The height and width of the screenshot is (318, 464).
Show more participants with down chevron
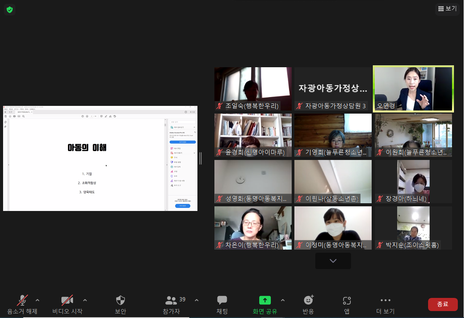(333, 261)
